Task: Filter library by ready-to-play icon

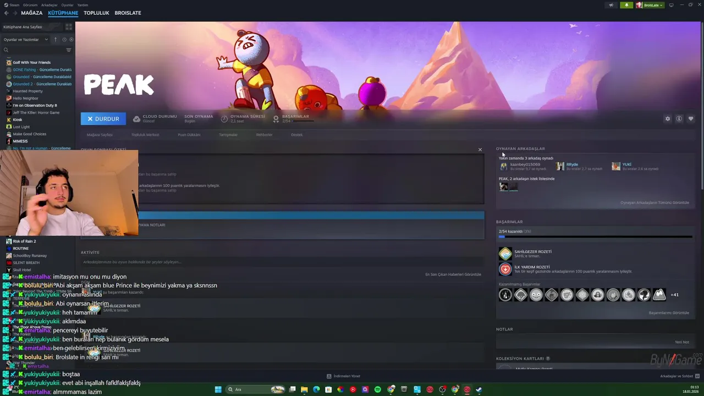Action: click(x=71, y=40)
